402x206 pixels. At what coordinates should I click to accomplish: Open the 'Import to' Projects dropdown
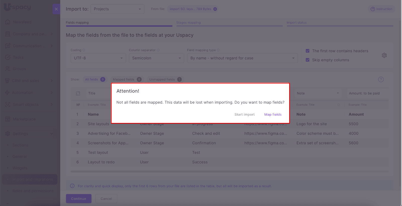click(117, 9)
